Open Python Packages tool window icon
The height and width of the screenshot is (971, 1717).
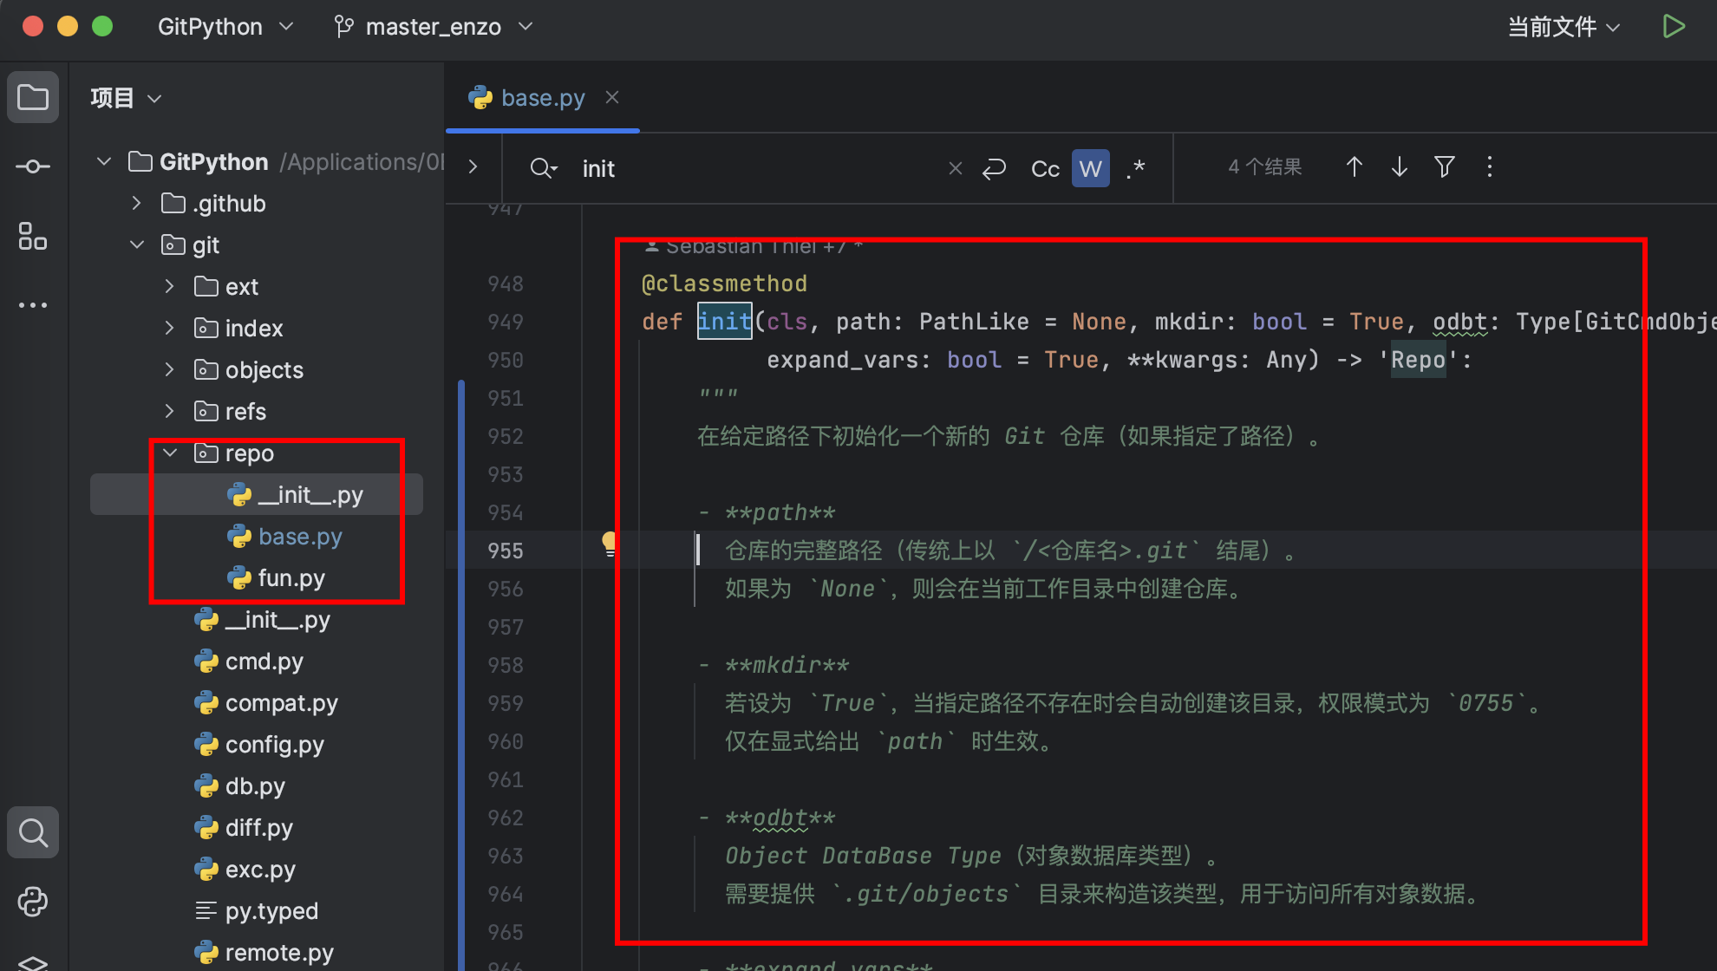pyautogui.click(x=33, y=902)
